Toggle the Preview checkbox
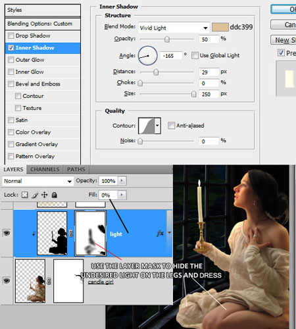The width and height of the screenshot is (296, 329). (281, 53)
